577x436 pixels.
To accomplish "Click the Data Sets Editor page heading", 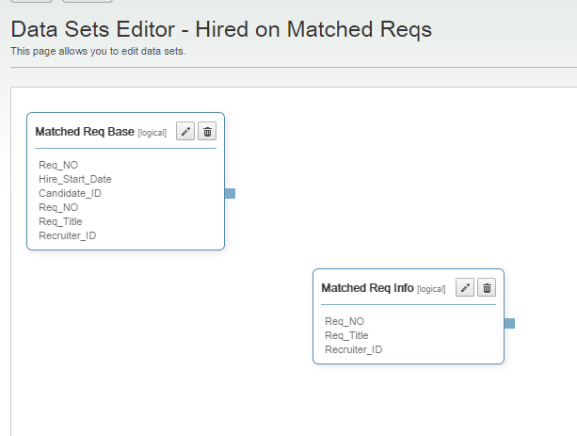I will click(221, 29).
